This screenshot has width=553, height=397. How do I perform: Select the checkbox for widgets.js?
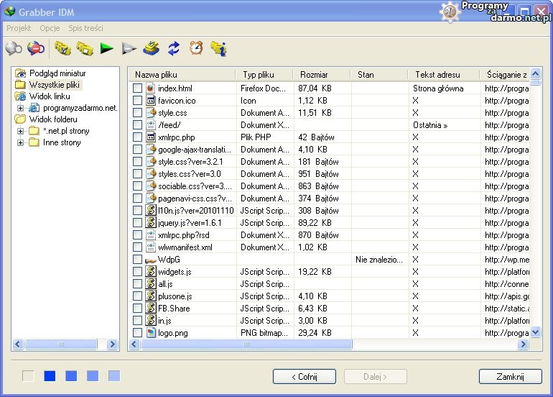click(137, 272)
